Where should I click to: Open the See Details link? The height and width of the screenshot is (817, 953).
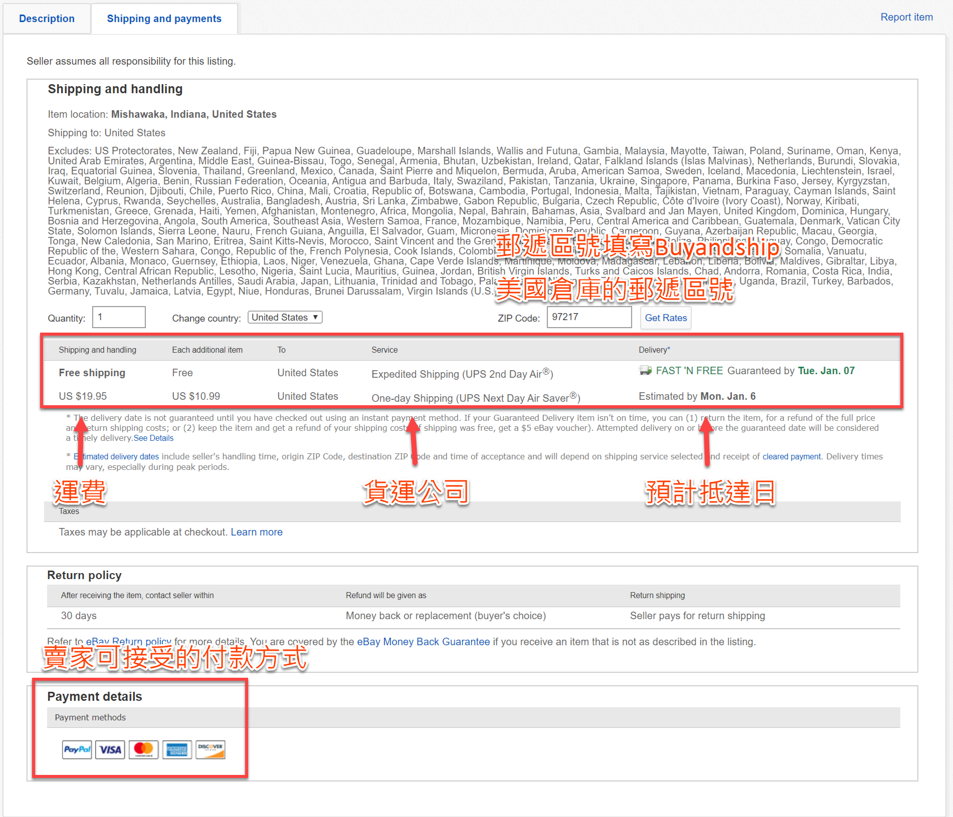pos(153,438)
